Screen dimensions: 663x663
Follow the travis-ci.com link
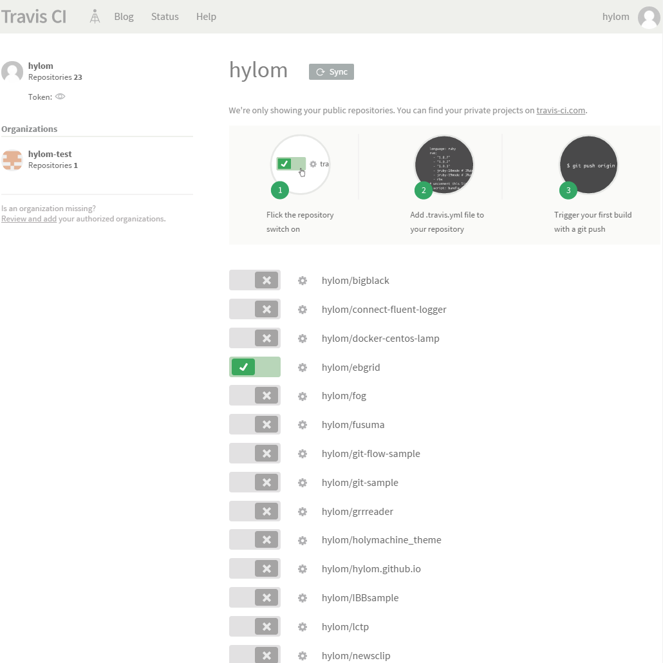pos(561,110)
